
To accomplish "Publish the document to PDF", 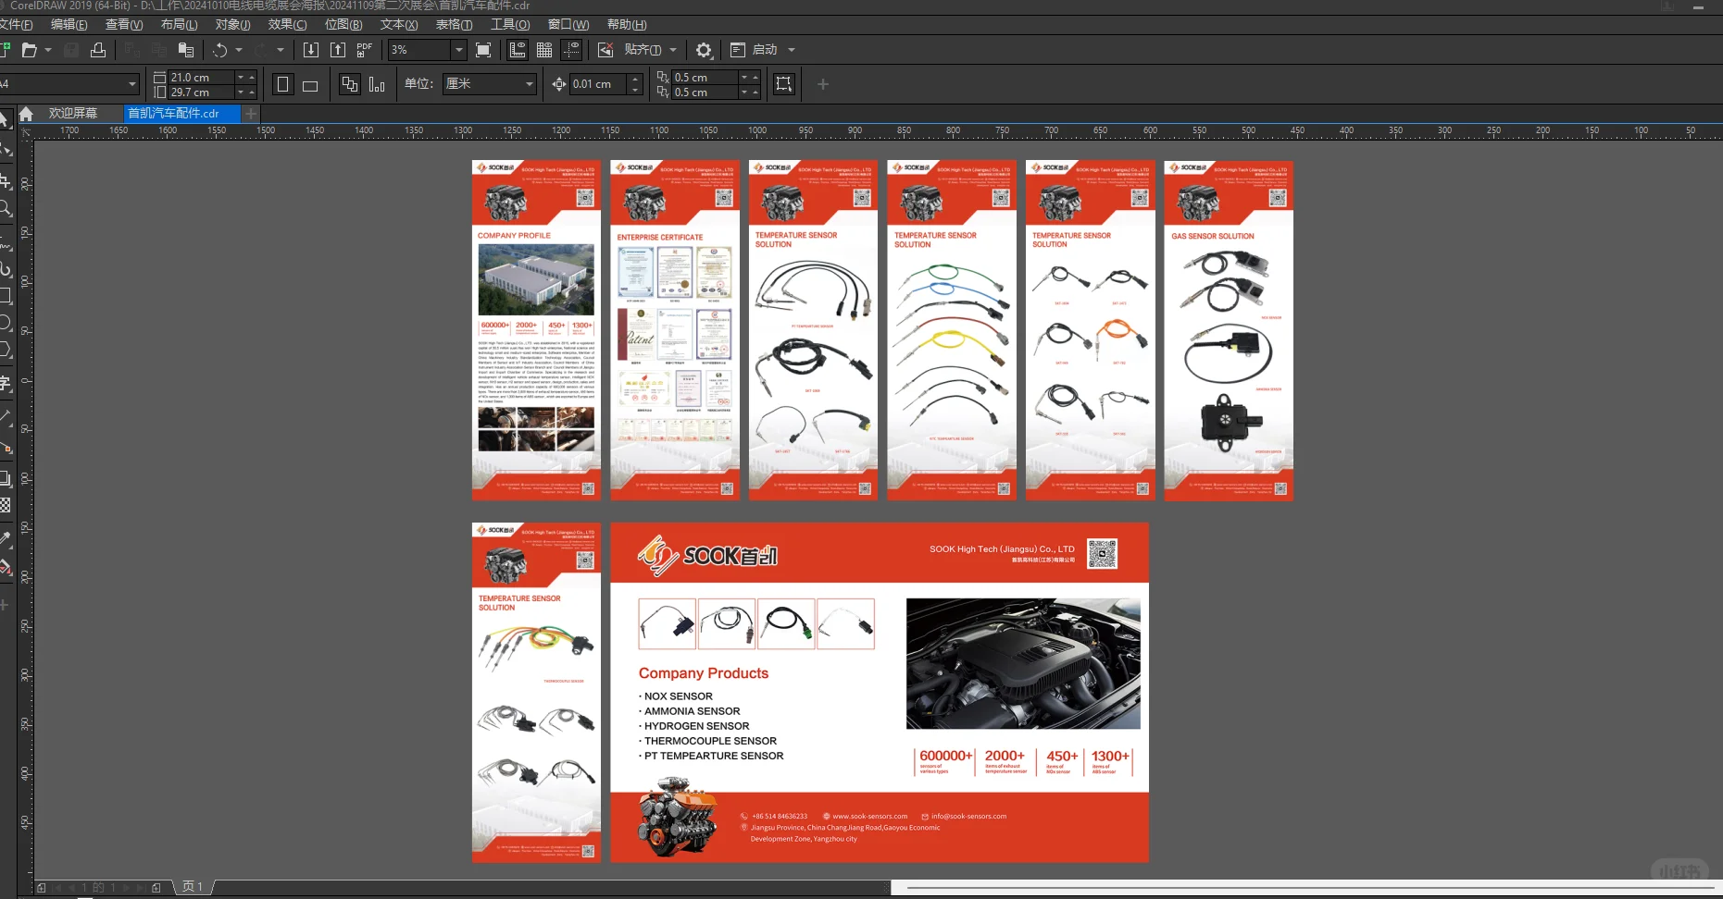I will coord(365,50).
